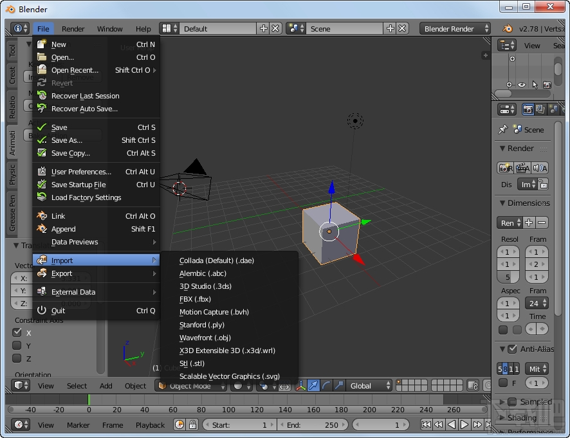
Task: Click the new scene plus button in header
Action: (390, 28)
